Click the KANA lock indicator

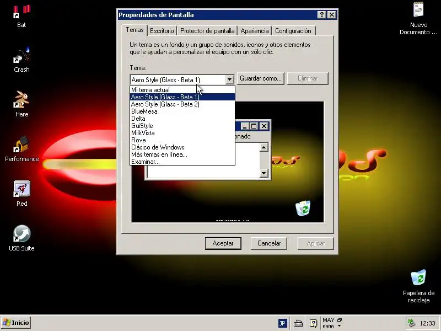point(328,326)
